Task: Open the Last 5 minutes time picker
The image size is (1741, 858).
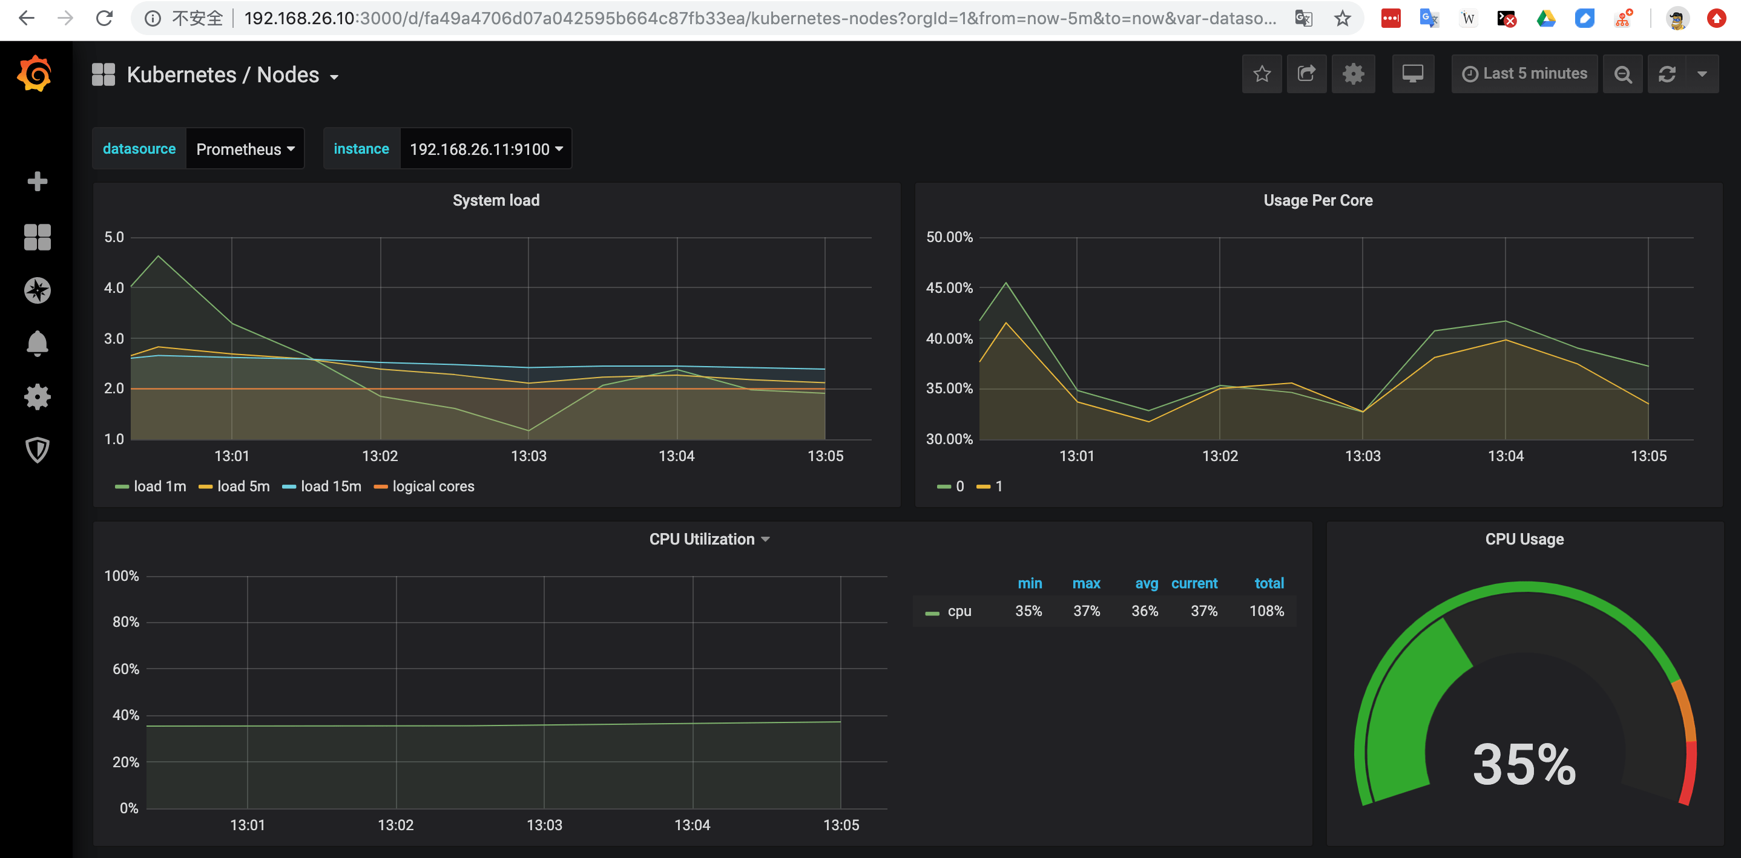Action: click(x=1524, y=74)
